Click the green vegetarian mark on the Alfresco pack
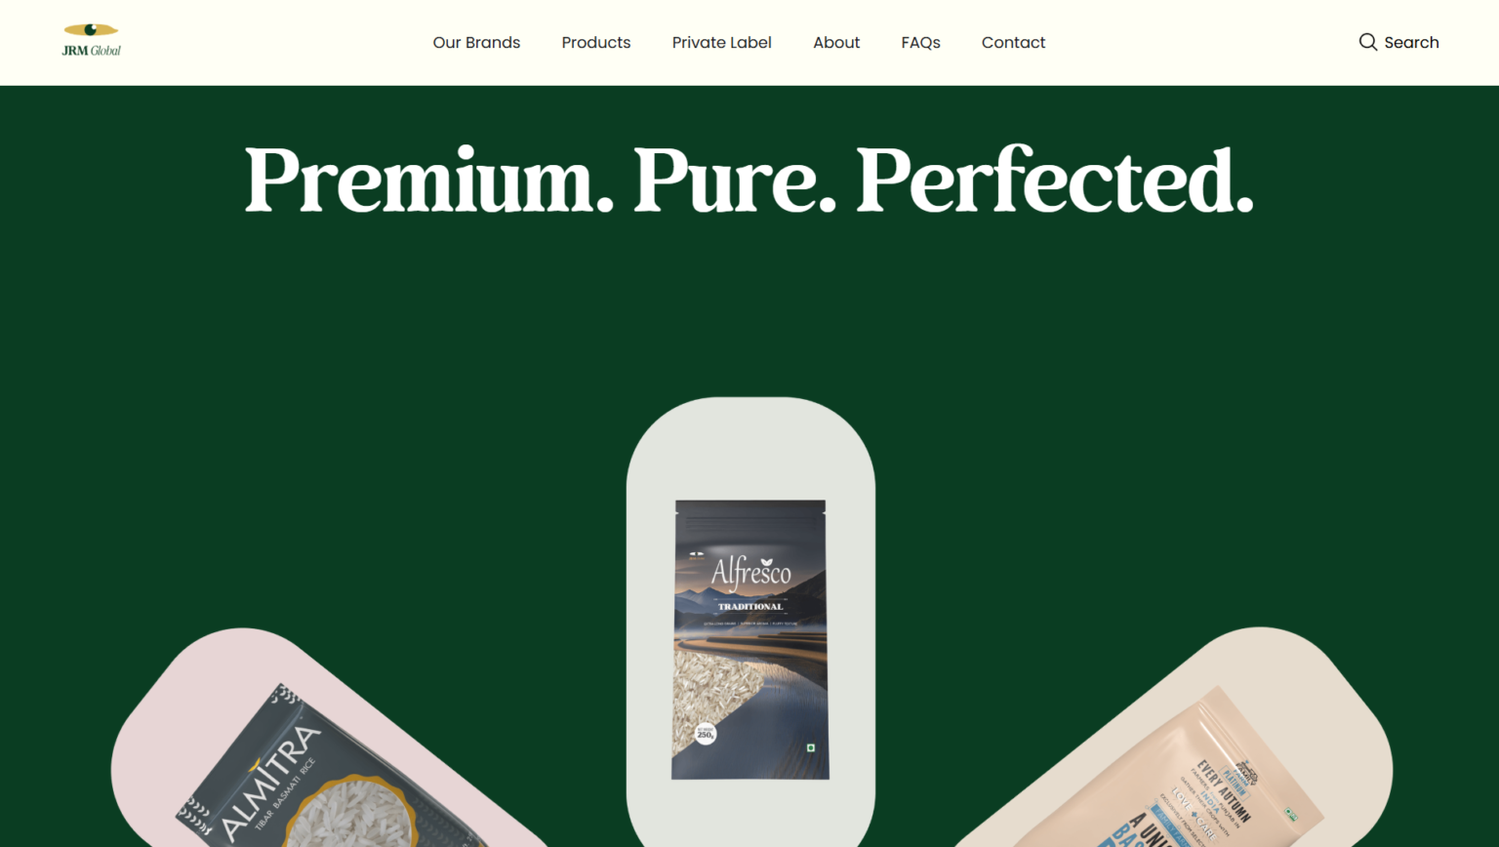The width and height of the screenshot is (1499, 847). [x=811, y=748]
